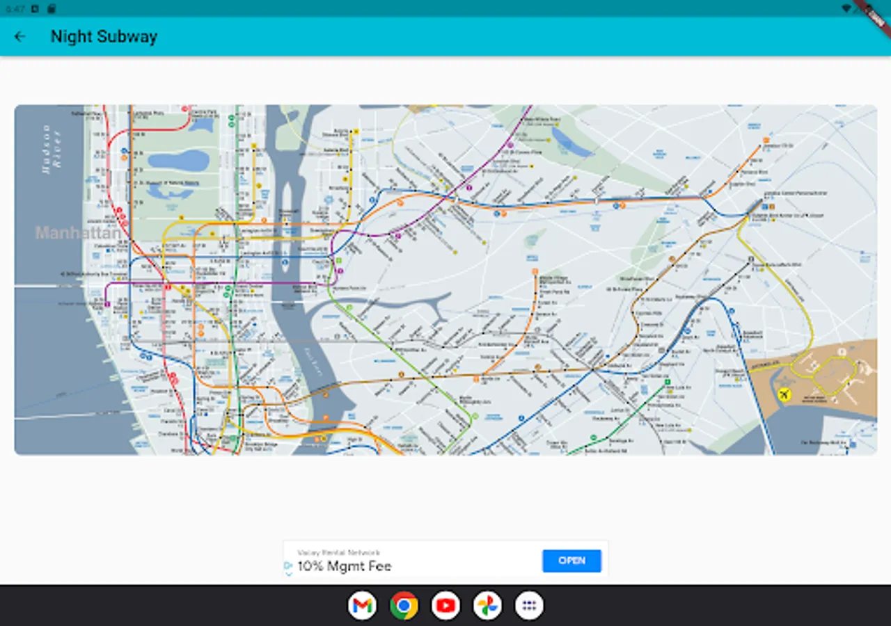
Task: Tap the Night Subway page title
Action: pos(104,37)
